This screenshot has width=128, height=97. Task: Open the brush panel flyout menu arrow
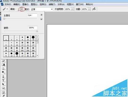41,15
